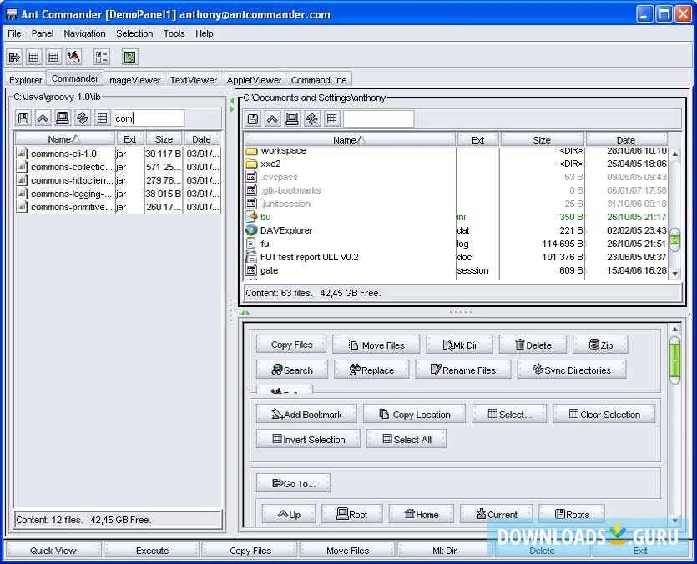Click the Add Bookmark button
697x564 pixels.
coord(306,414)
